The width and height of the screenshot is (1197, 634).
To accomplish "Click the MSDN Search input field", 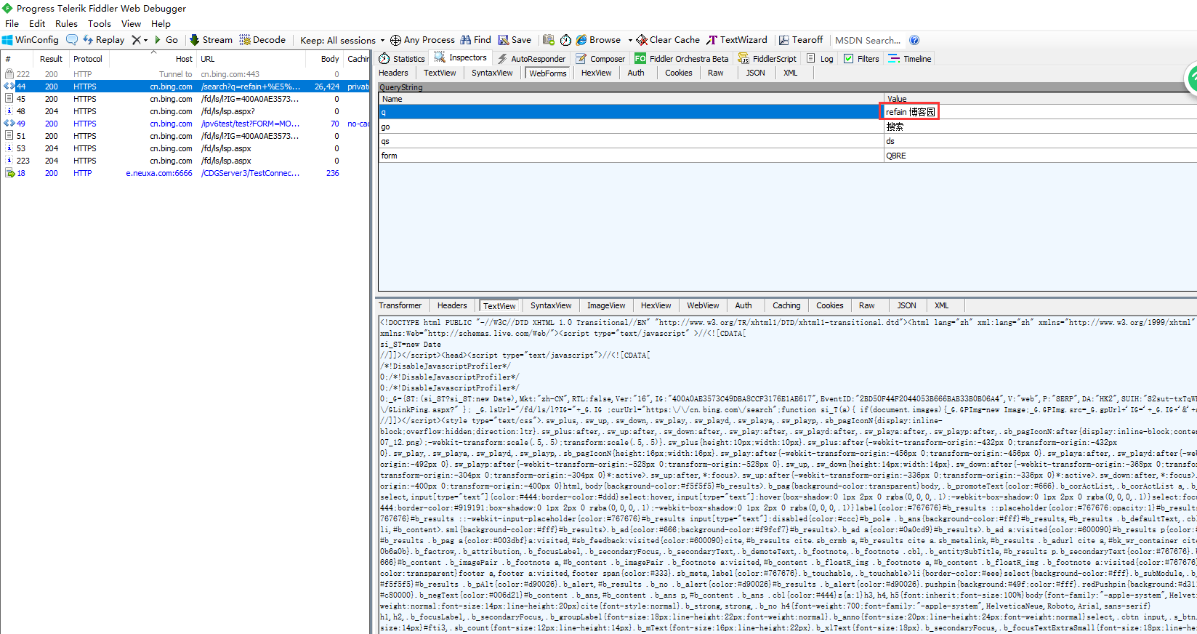I will (x=868, y=40).
